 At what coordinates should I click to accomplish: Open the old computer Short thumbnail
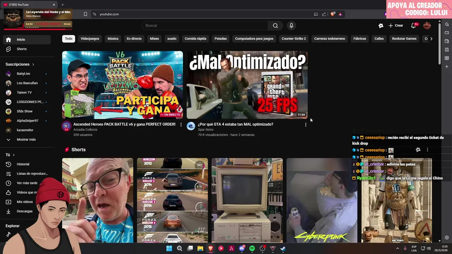pyautogui.click(x=247, y=200)
